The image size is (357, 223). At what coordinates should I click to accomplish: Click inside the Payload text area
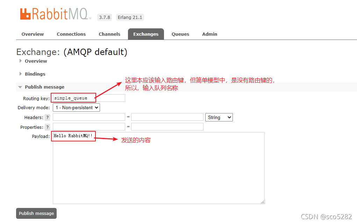pyautogui.click(x=159, y=168)
